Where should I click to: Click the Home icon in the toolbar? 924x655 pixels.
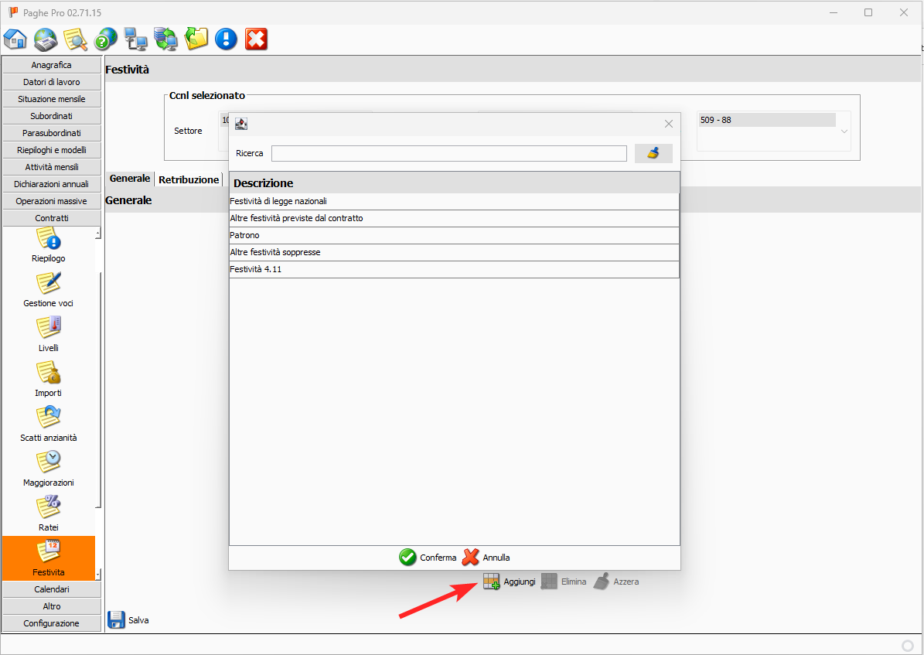pos(15,39)
